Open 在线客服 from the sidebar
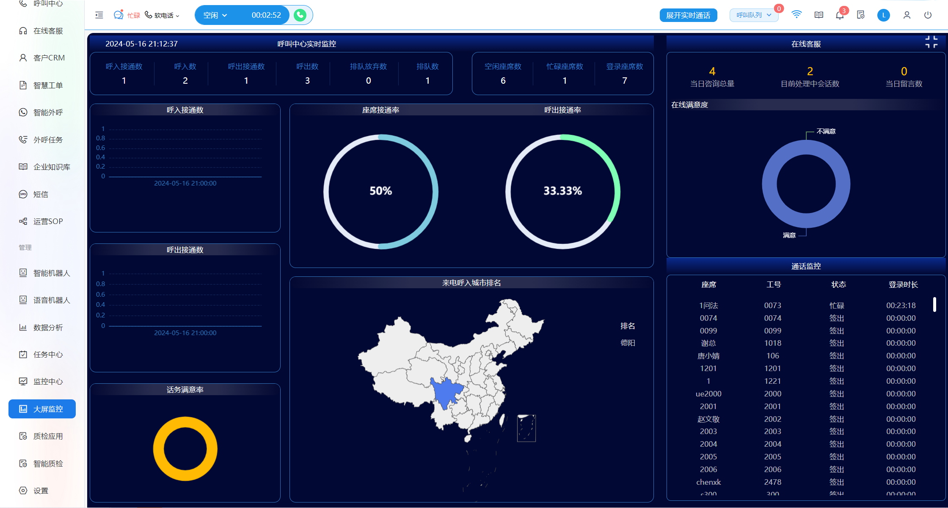Image resolution: width=948 pixels, height=508 pixels. (x=41, y=31)
